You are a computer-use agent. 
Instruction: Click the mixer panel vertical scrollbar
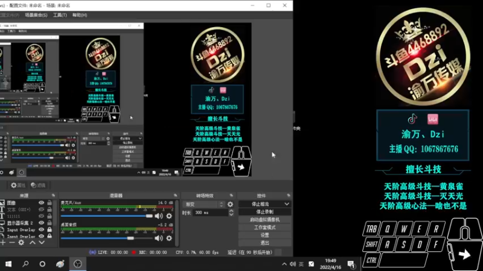177,223
